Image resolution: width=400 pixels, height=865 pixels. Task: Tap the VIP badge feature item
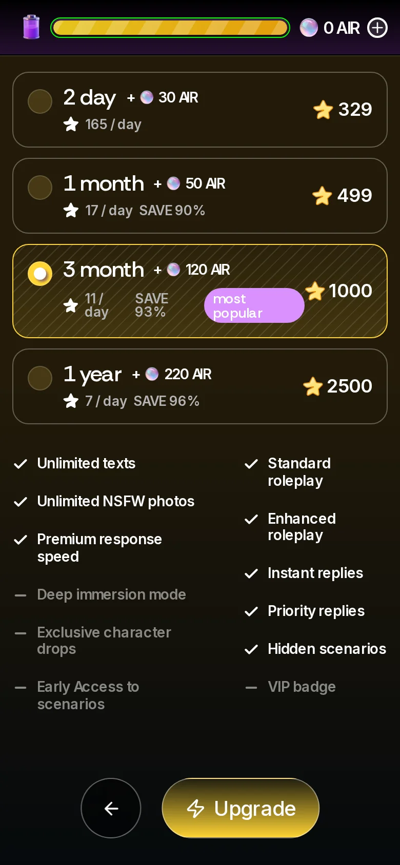302,687
